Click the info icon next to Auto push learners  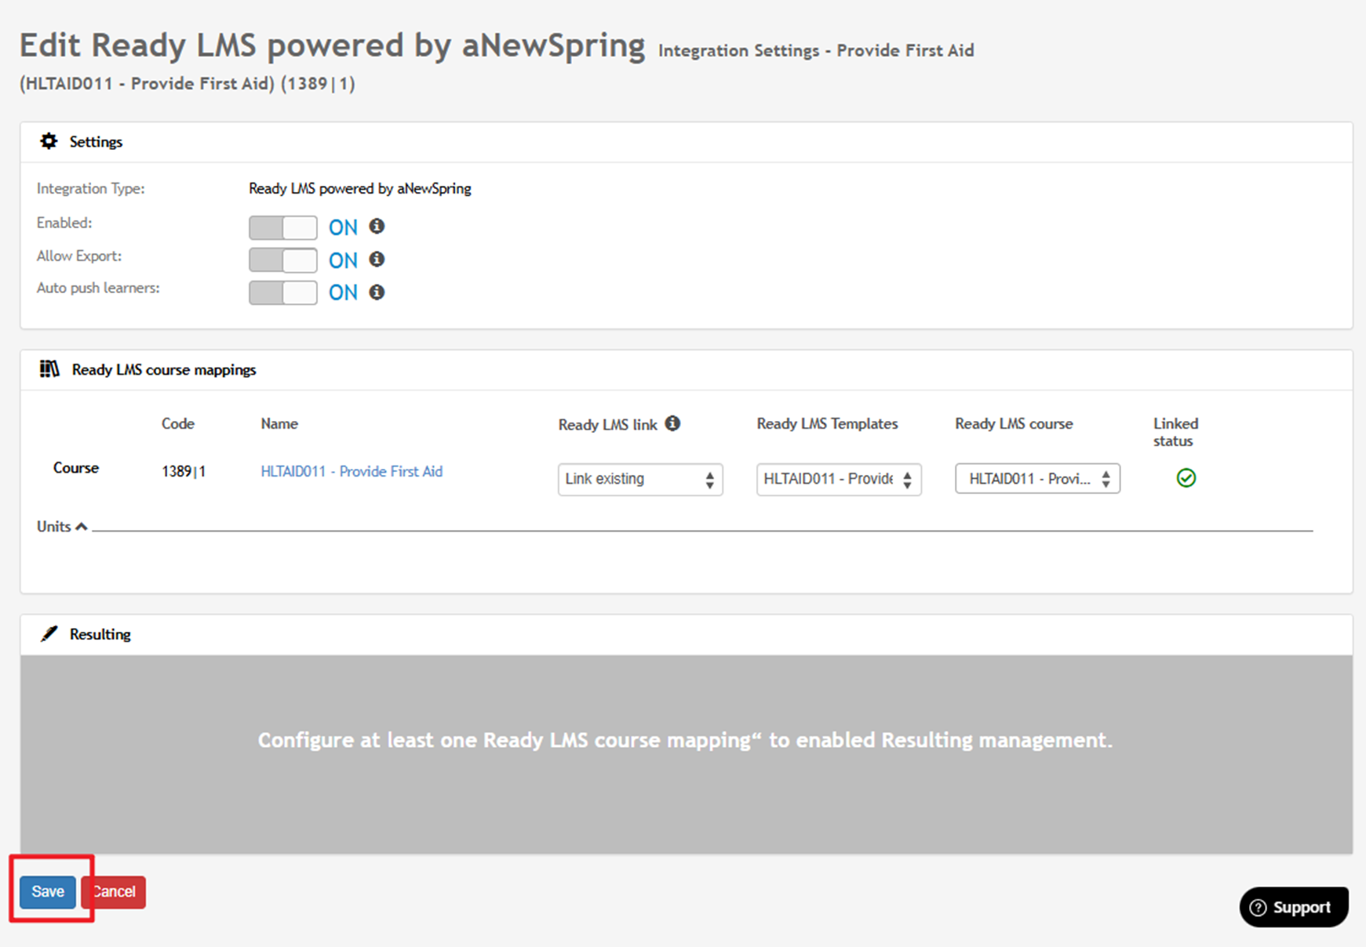click(x=377, y=292)
